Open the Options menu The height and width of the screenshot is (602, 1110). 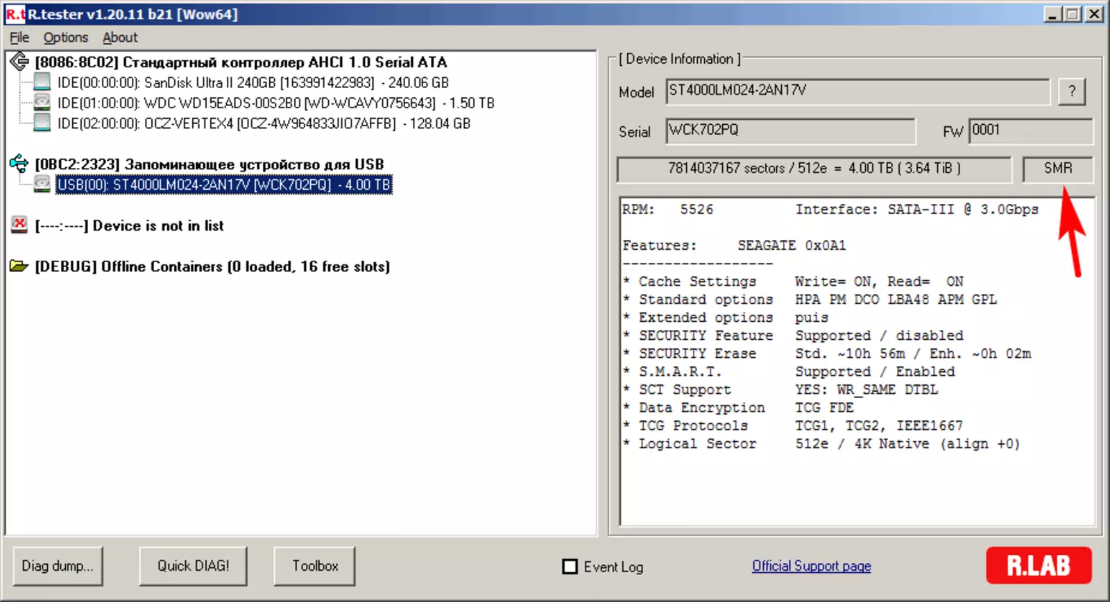click(66, 37)
